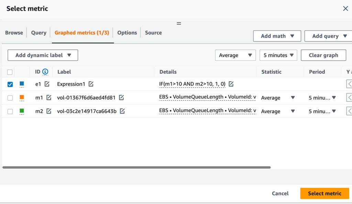352x204 pixels.
Task: Uncheck the Expression1 e1 checkbox
Action: pyautogui.click(x=10, y=84)
